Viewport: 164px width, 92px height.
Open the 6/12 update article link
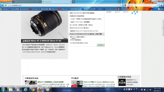click(x=79, y=43)
